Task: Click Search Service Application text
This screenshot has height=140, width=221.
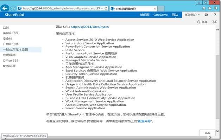Action: tap(85, 108)
